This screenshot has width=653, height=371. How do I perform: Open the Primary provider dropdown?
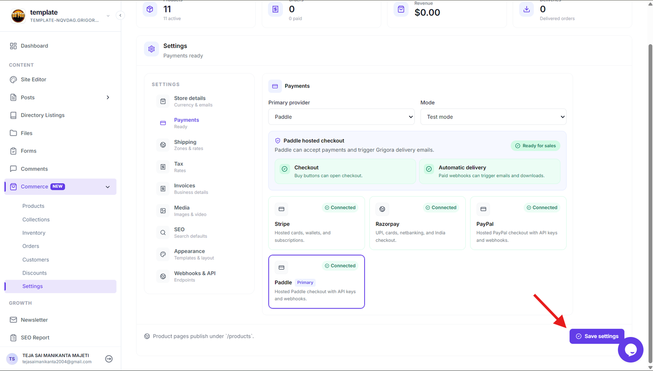[342, 117]
